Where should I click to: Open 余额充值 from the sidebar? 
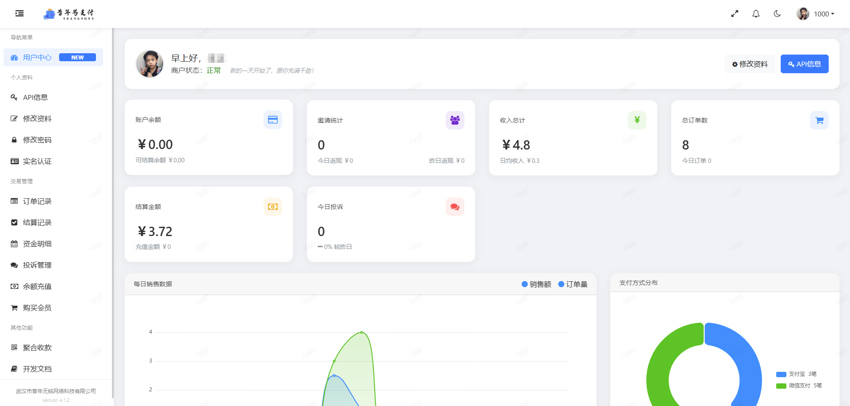coord(37,287)
